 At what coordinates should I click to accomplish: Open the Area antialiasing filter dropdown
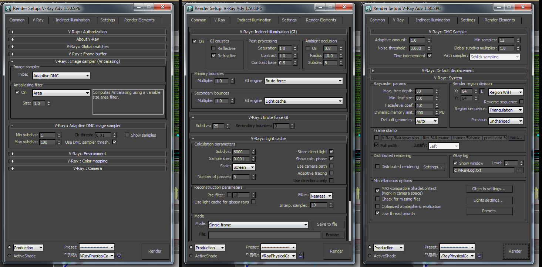pos(61,93)
